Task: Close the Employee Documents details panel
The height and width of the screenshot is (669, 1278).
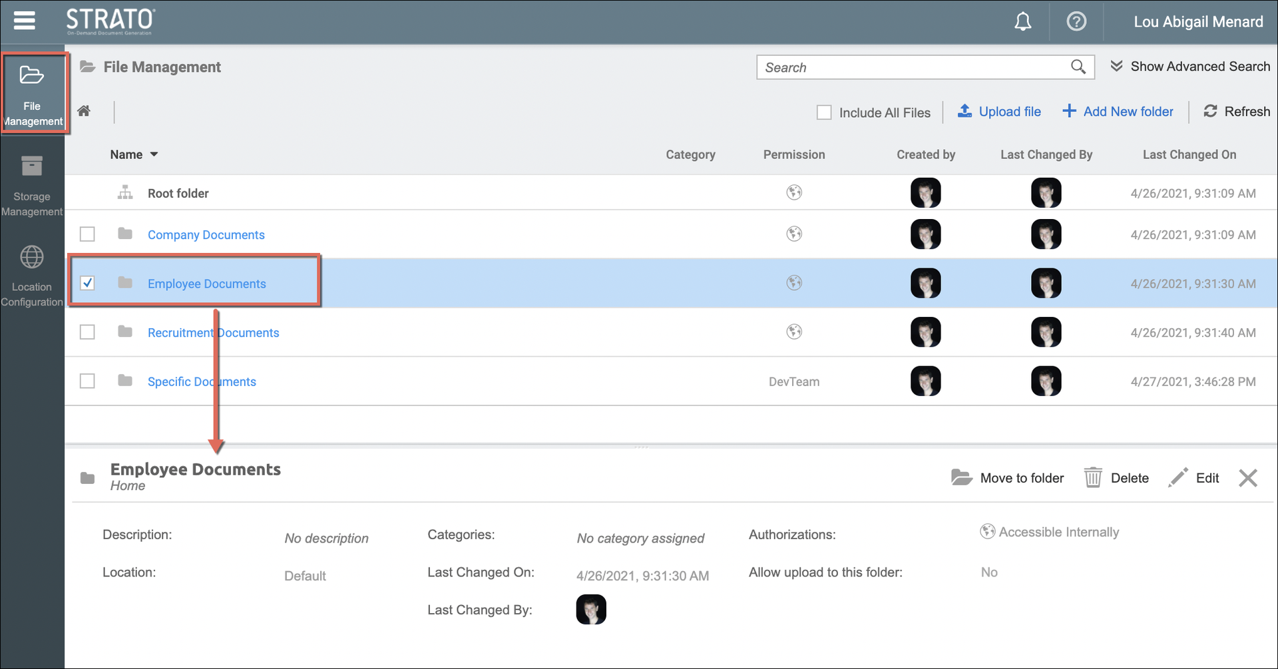Action: (x=1247, y=477)
